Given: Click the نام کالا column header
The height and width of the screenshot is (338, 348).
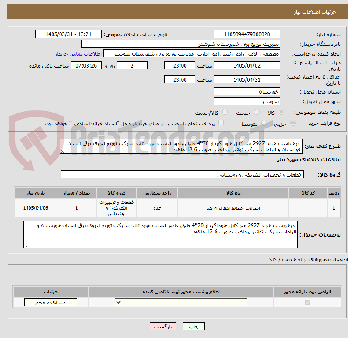Looking at the screenshot, I should coord(233,193).
